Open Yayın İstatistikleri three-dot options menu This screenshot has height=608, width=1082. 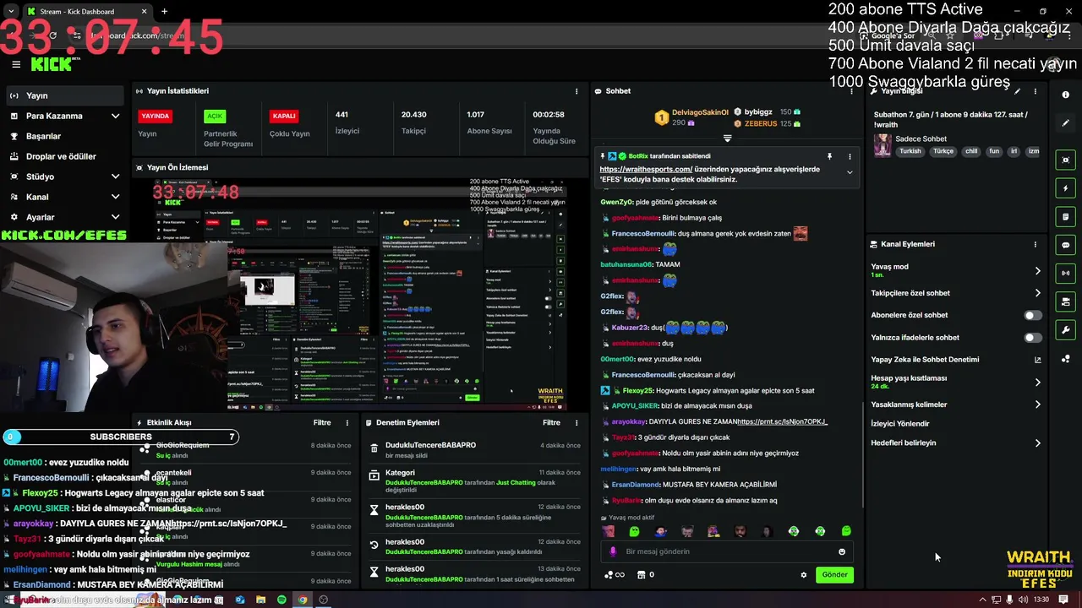point(577,91)
